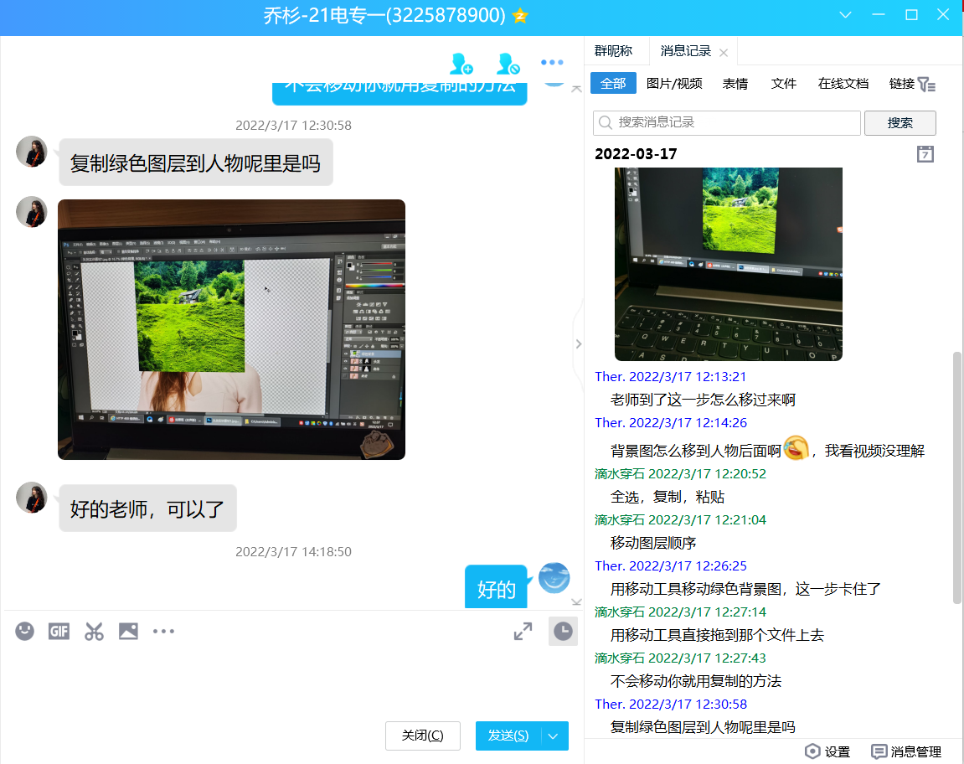Screen dimensions: 964x764
Task: Click history message 老师到了这一步怎么移过来啊
Action: point(703,400)
